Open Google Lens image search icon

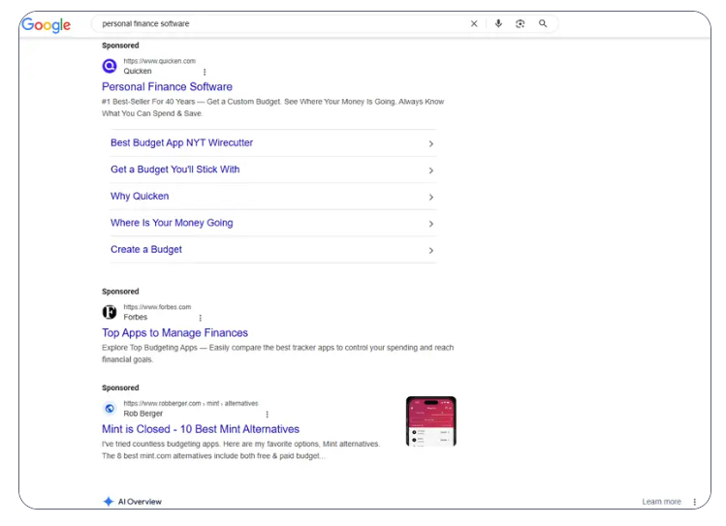coord(520,23)
